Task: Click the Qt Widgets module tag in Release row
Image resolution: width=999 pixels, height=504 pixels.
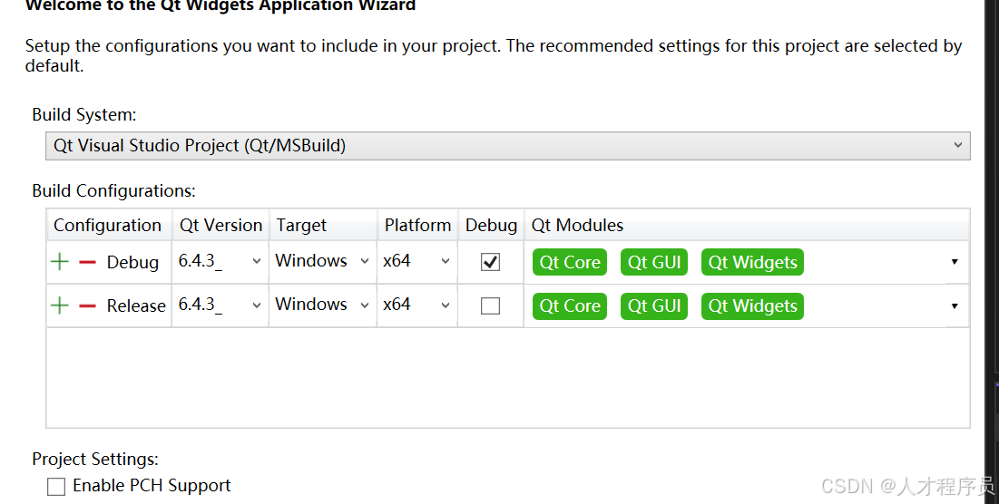Action: click(x=752, y=305)
